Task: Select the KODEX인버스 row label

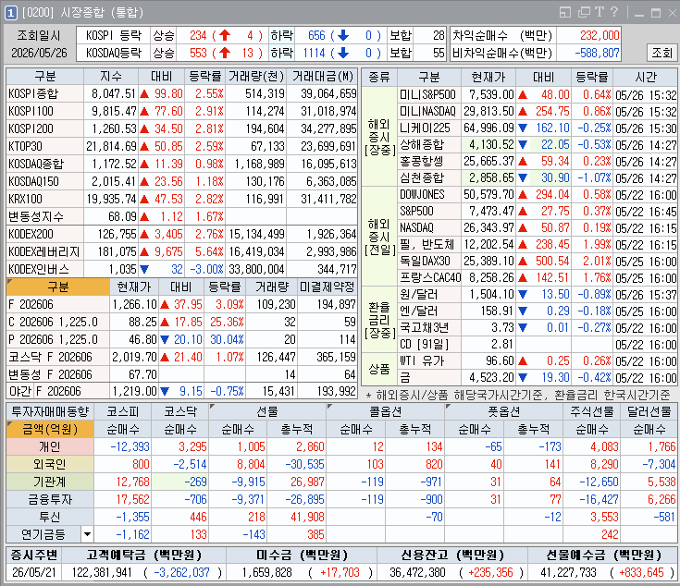Action: (44, 269)
